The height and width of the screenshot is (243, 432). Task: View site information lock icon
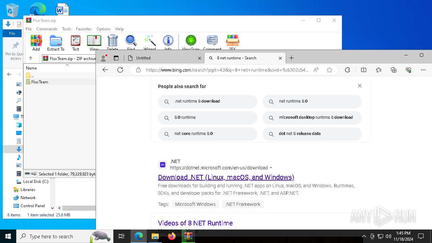click(138, 70)
